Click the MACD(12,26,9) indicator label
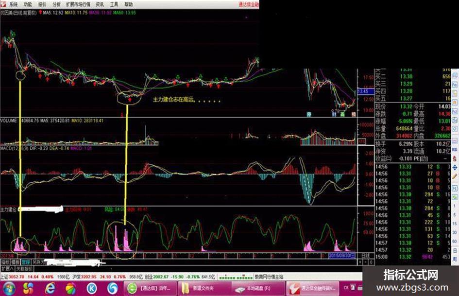 click(x=14, y=148)
